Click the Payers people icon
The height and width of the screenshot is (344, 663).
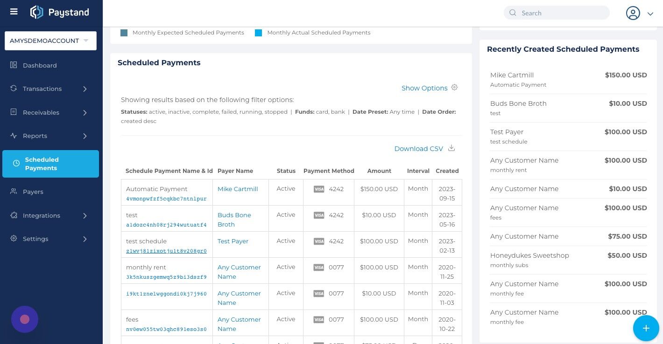(14, 191)
